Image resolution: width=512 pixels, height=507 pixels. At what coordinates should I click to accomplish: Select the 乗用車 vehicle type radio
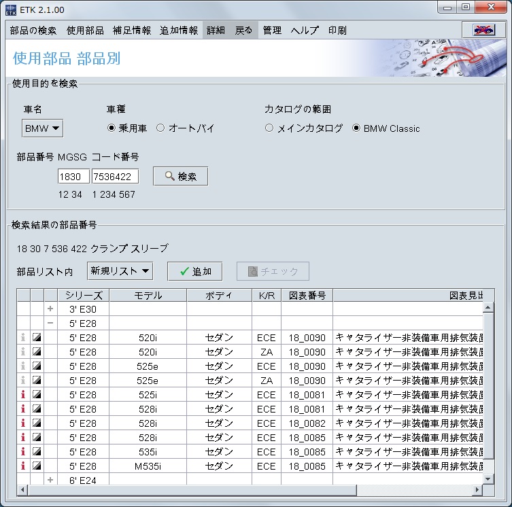112,128
